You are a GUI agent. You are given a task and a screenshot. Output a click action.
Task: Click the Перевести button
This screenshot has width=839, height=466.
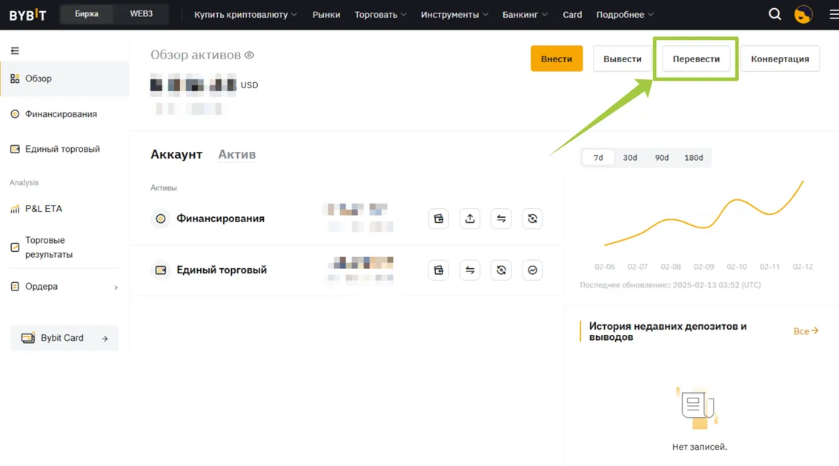click(x=696, y=59)
